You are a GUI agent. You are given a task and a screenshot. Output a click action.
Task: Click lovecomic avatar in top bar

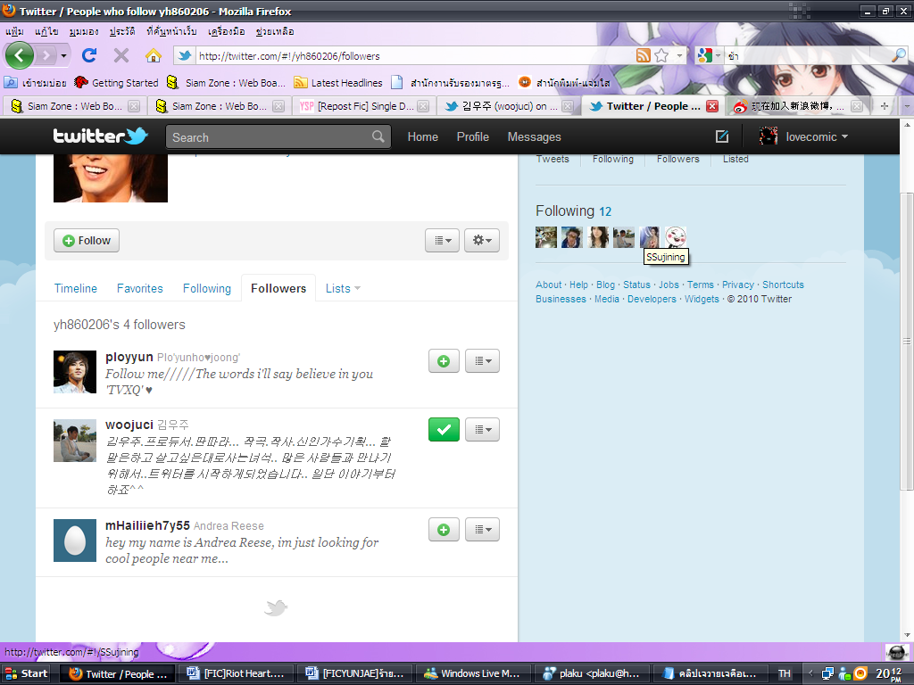click(769, 136)
